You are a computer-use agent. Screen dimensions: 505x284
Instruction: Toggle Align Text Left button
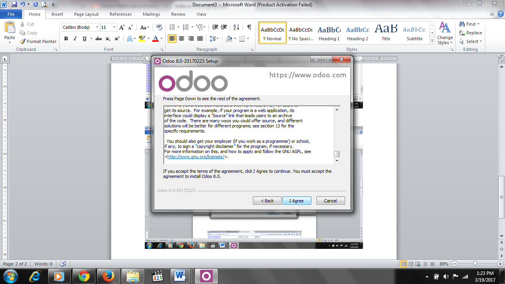[x=172, y=39]
